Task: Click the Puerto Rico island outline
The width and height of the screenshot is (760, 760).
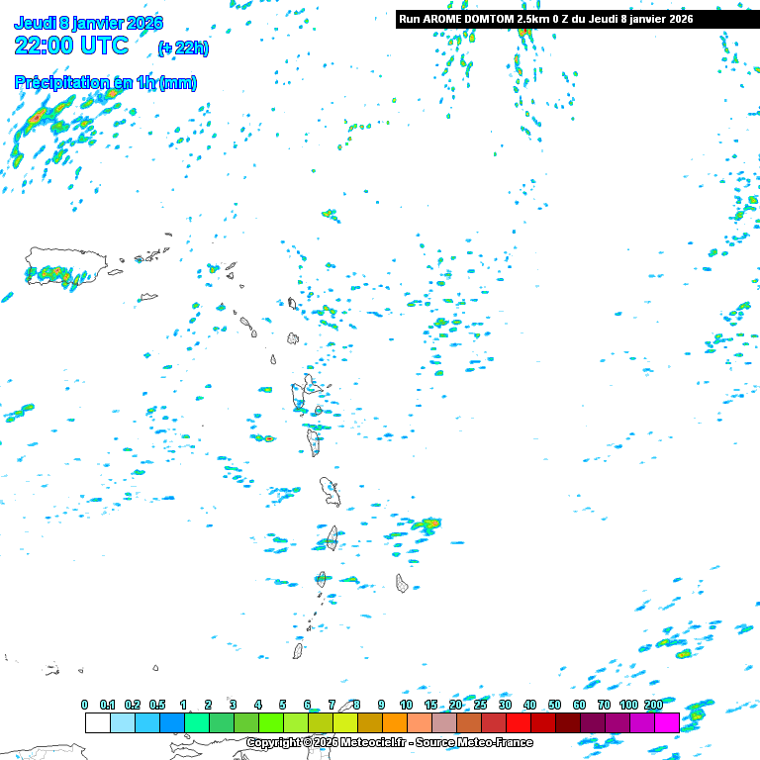Action: (65, 267)
